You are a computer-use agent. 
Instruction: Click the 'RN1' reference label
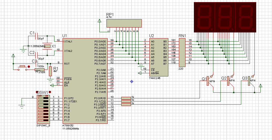pos(182,36)
